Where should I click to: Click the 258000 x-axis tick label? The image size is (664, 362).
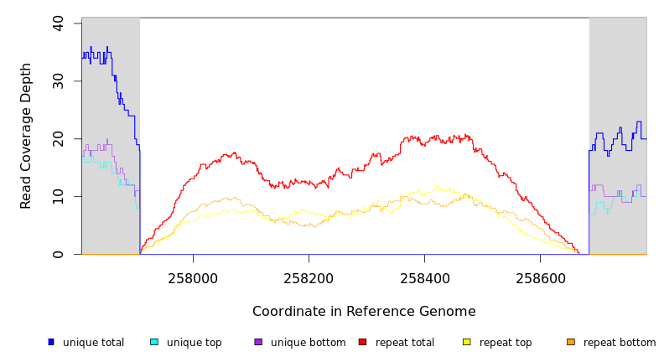(193, 279)
